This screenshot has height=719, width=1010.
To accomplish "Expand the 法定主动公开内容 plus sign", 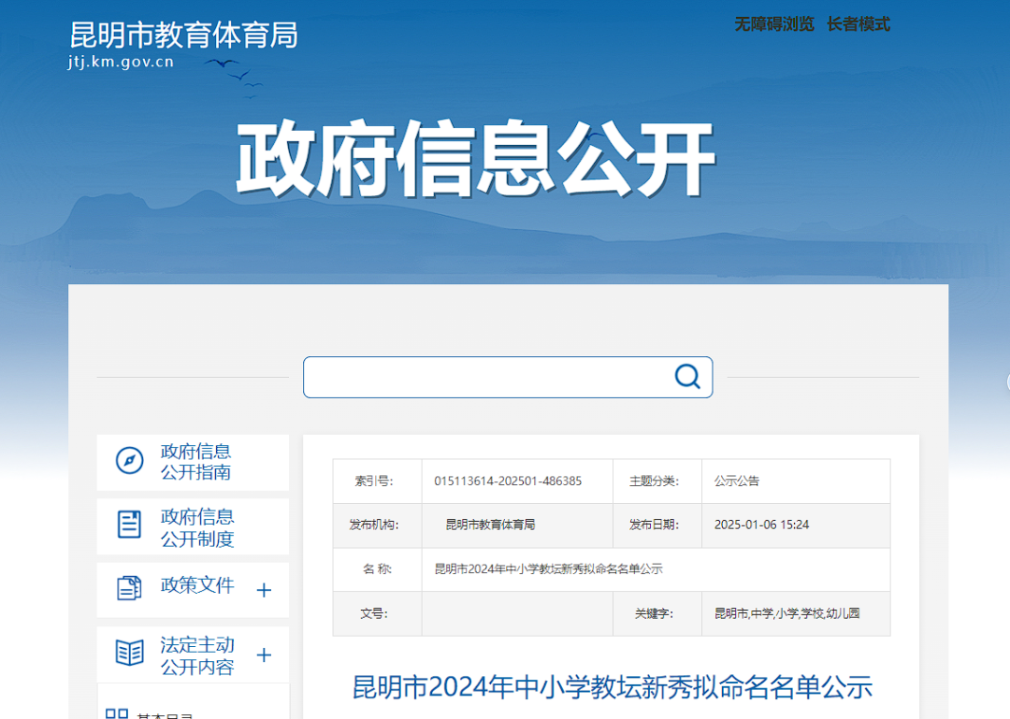I will click(x=264, y=655).
